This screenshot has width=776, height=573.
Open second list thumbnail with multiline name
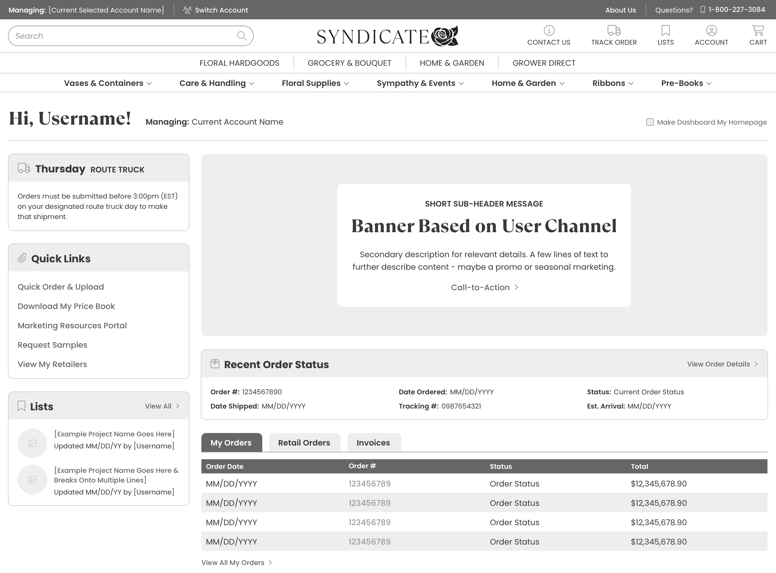point(32,480)
